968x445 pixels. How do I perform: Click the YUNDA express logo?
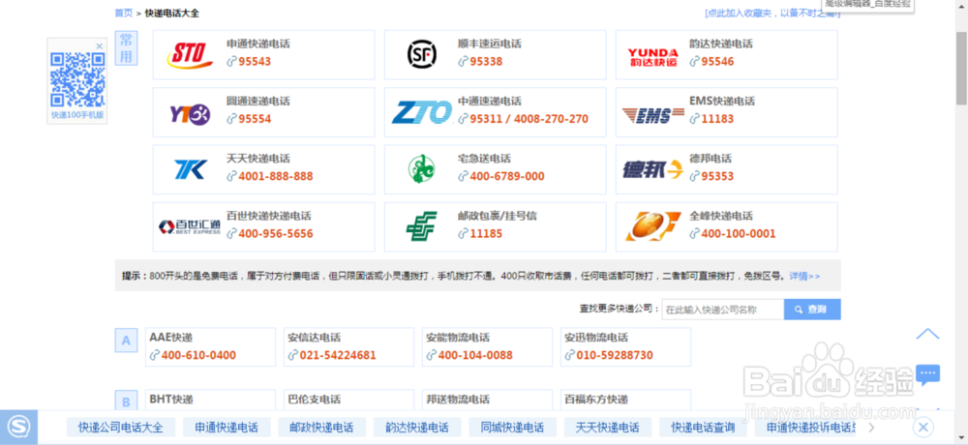[651, 57]
